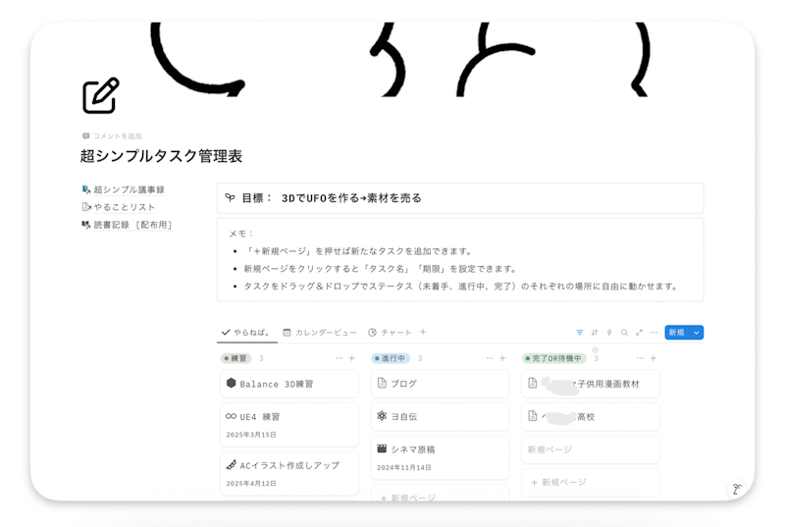The height and width of the screenshot is (527, 785).
Task: Expand the dropdown arrow beside 新規
Action: 697,333
